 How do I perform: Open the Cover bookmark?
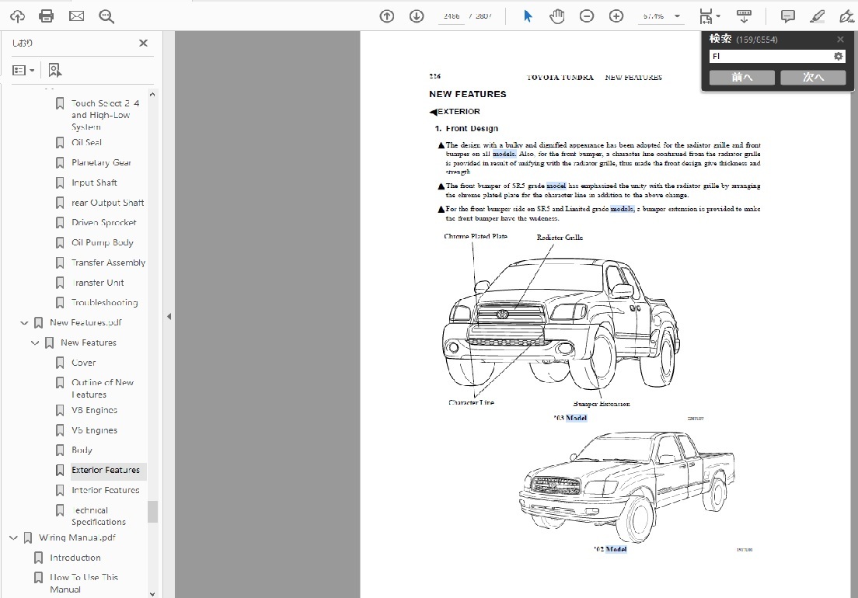[x=84, y=363]
